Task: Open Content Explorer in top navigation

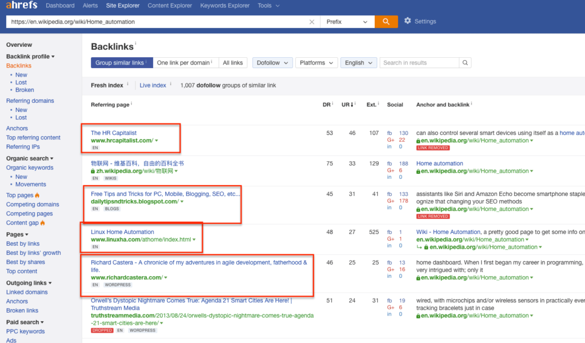Action: 170,6
